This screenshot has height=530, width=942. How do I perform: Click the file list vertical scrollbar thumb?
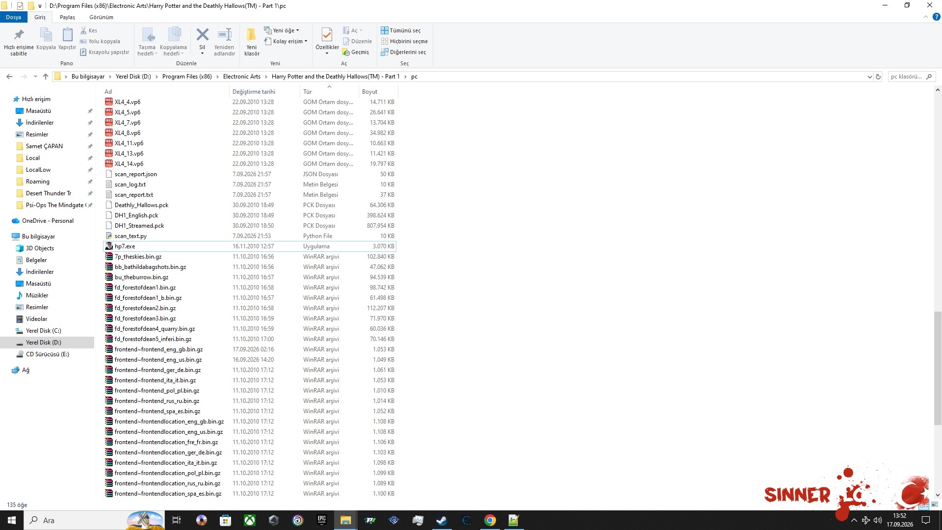coord(938,368)
